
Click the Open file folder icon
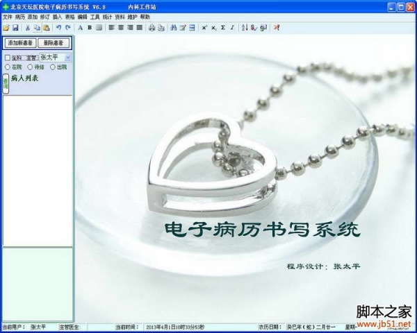click(x=6, y=28)
